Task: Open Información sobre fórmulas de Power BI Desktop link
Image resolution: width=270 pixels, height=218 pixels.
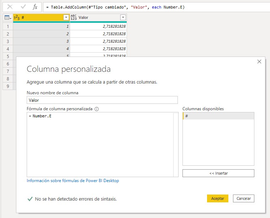Action: pos(73,181)
